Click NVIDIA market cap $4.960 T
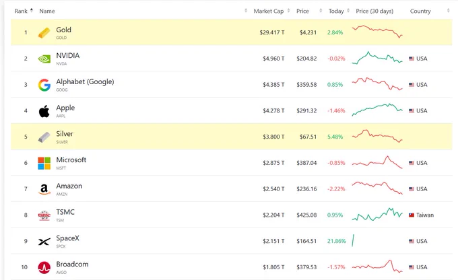The height and width of the screenshot is (280, 458). point(273,59)
